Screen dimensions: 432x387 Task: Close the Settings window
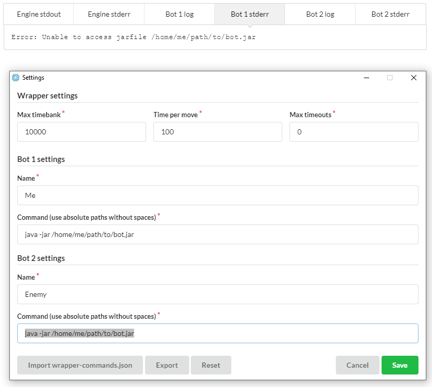pos(414,78)
